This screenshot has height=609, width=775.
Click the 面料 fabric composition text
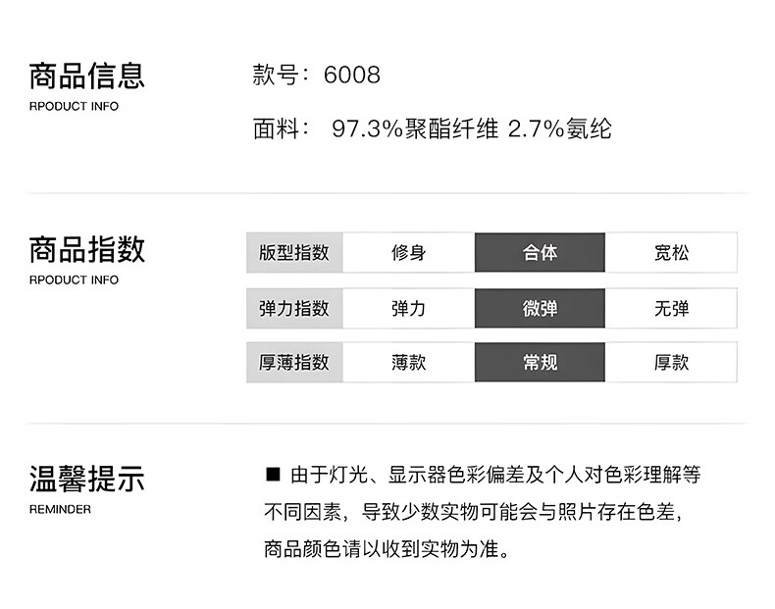click(x=432, y=129)
